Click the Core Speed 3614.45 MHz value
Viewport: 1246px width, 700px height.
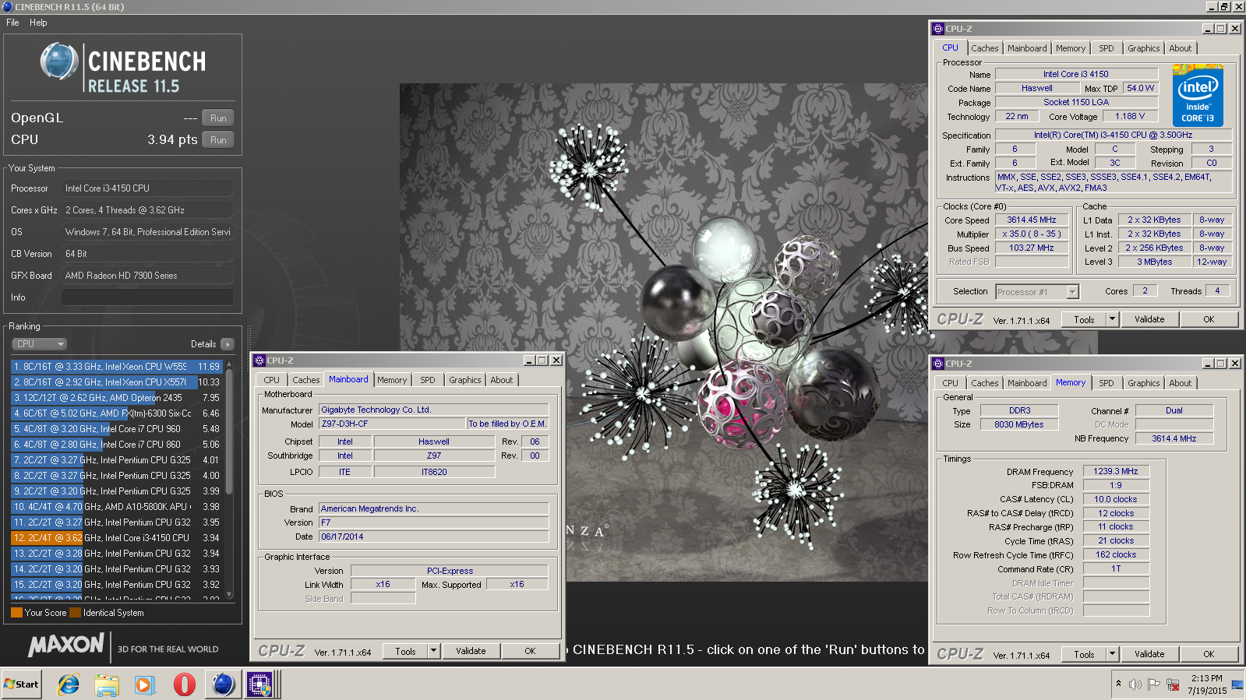coord(1032,220)
